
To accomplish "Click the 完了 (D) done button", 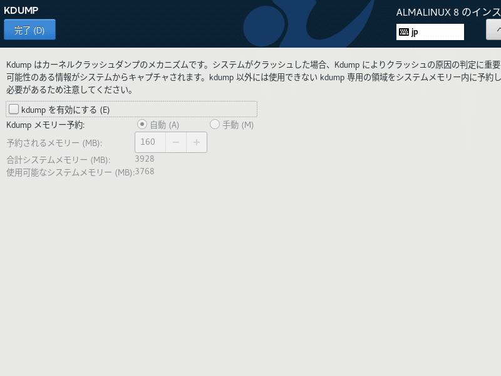I will tap(29, 29).
